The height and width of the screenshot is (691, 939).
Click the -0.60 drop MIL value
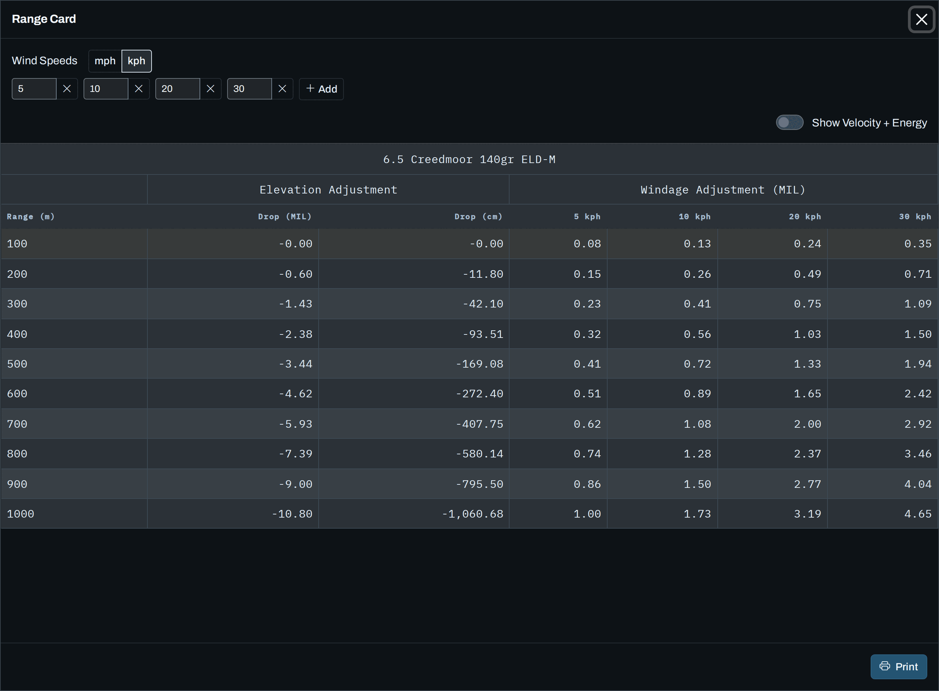[296, 274]
